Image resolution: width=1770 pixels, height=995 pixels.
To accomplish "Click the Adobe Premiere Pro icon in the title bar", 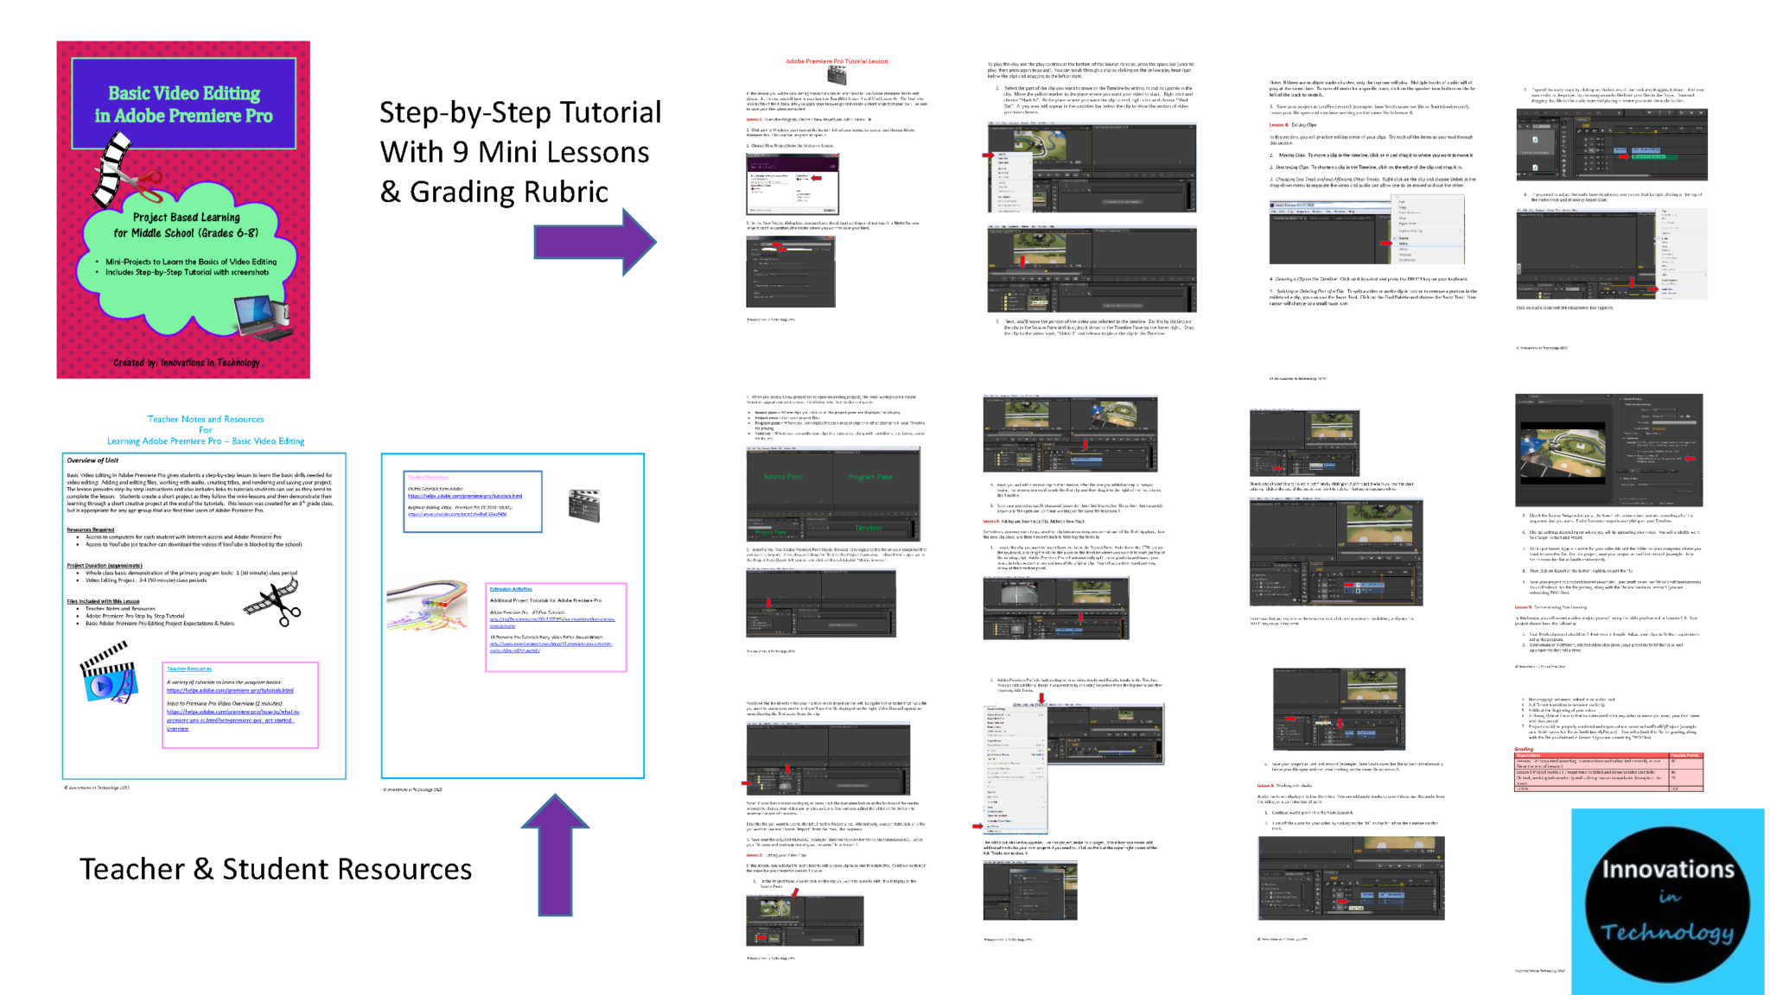I will pos(1272,205).
